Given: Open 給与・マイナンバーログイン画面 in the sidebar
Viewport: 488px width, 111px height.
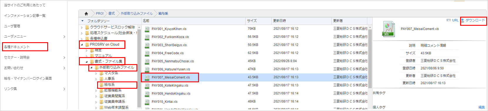Looking at the screenshot, I should 28,78.
